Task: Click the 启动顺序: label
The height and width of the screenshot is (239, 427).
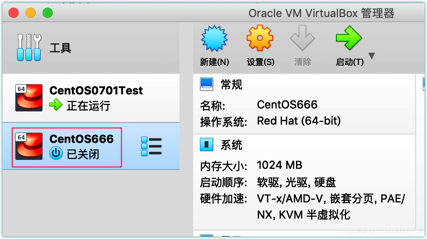Action: click(224, 182)
